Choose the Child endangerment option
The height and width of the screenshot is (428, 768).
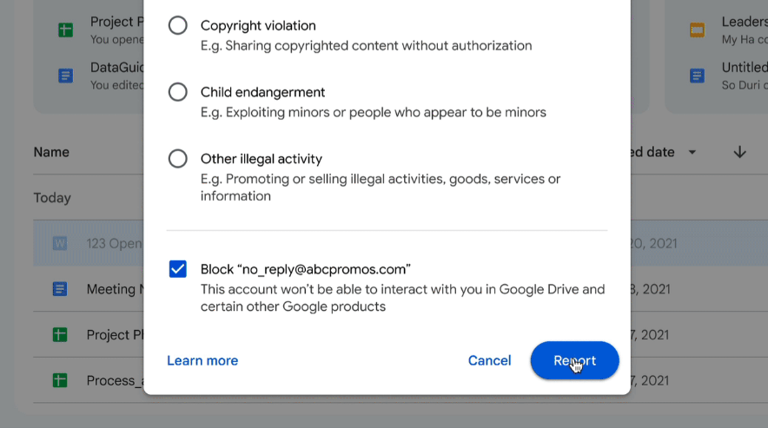pos(178,92)
